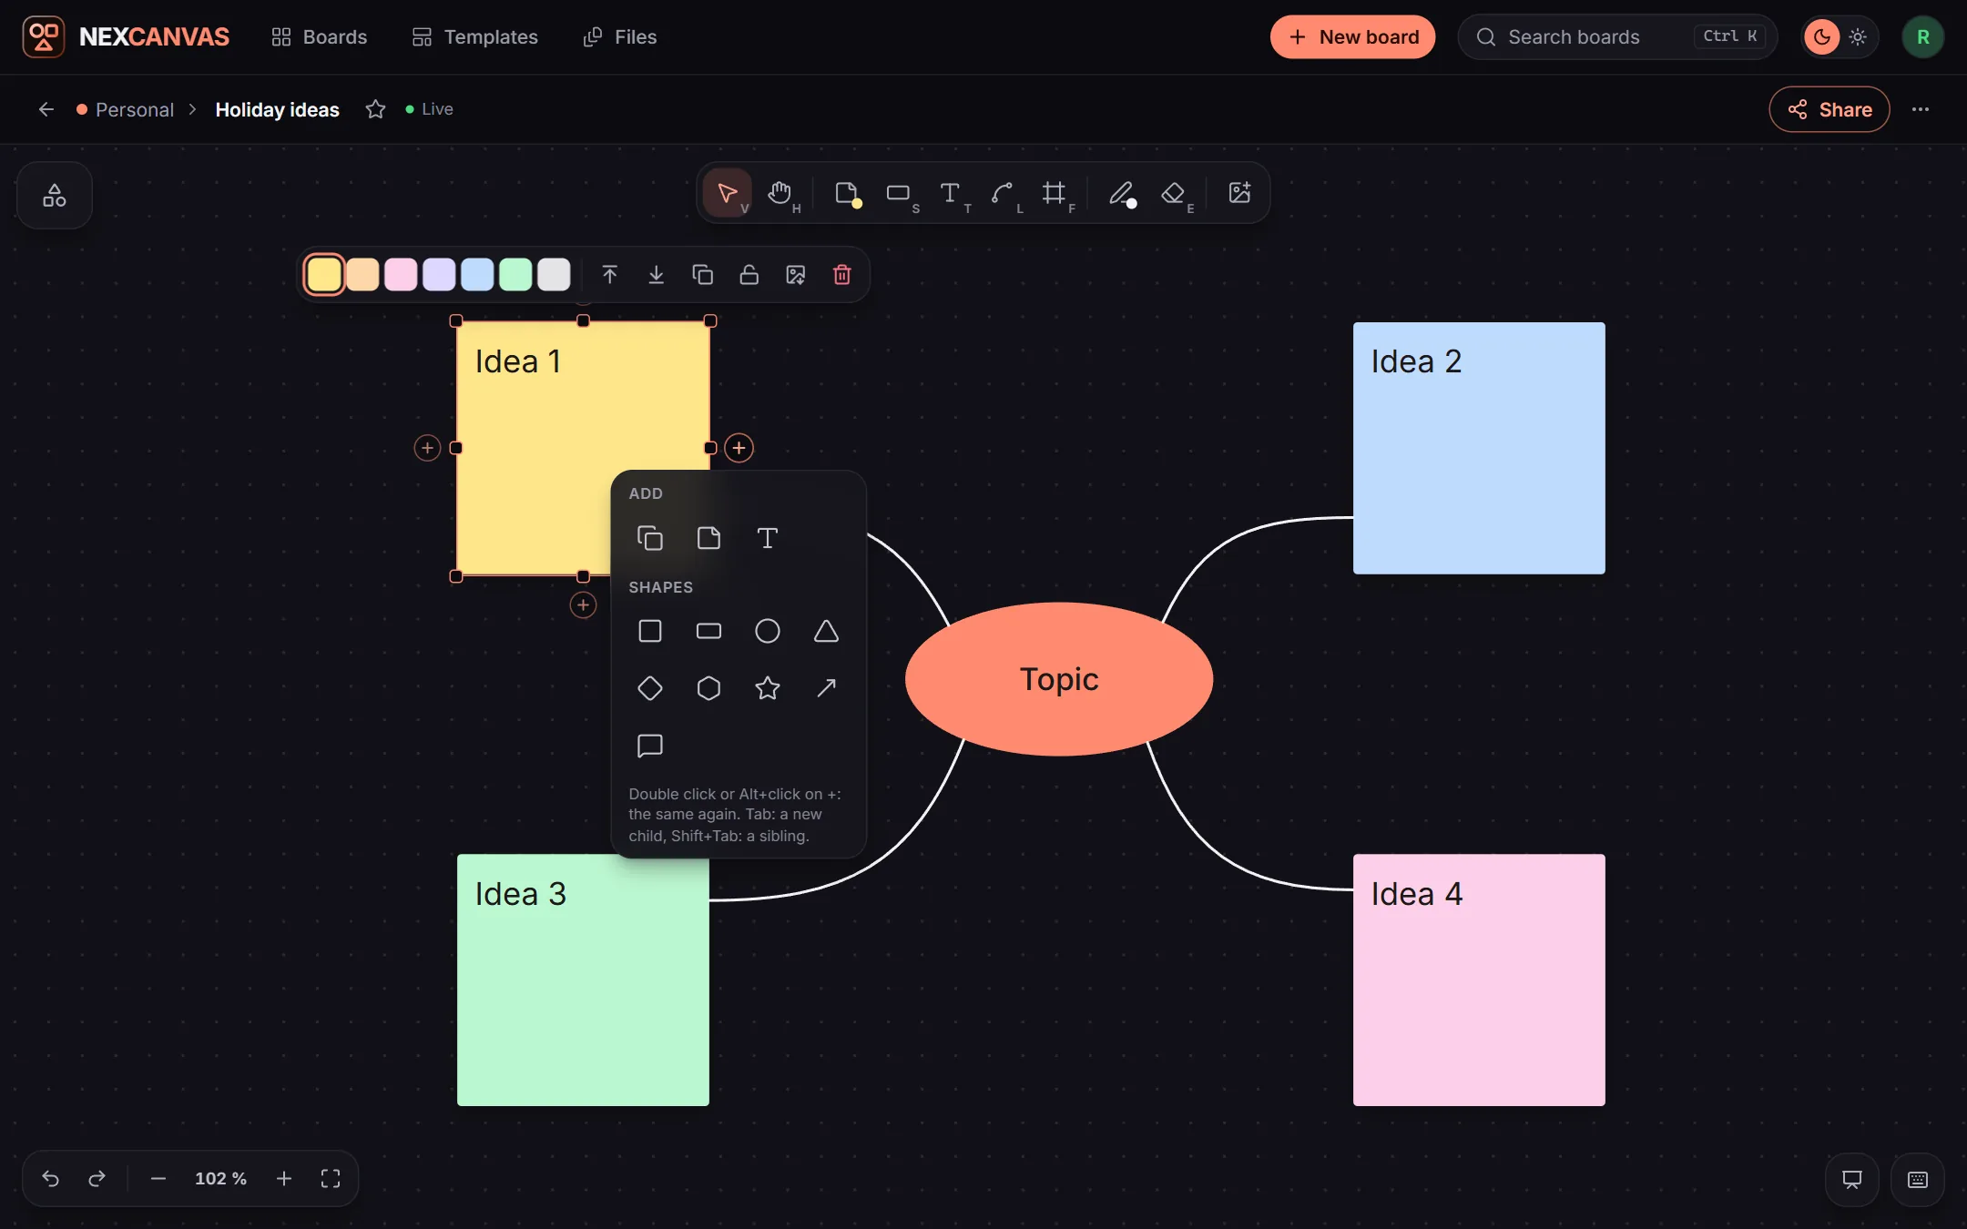Viewport: 1967px width, 1229px height.
Task: Select the Topic ellipse node
Action: pos(1059,679)
